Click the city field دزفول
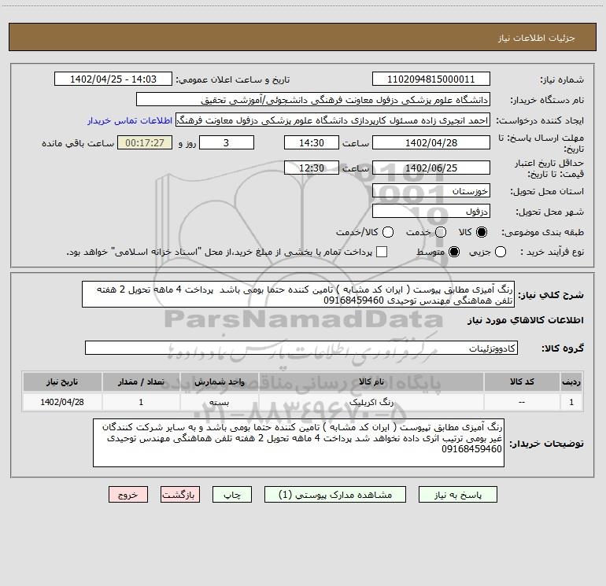Viewport: 606px width, 586px height. 431,211
